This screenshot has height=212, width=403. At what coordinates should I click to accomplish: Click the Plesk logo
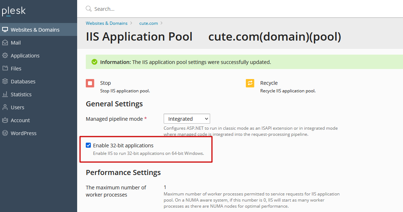click(x=14, y=11)
